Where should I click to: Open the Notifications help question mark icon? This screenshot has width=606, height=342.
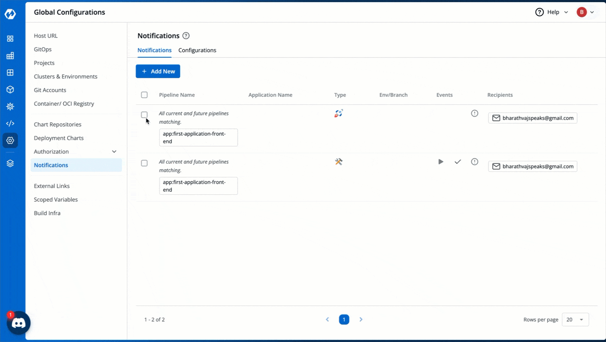[x=185, y=36]
